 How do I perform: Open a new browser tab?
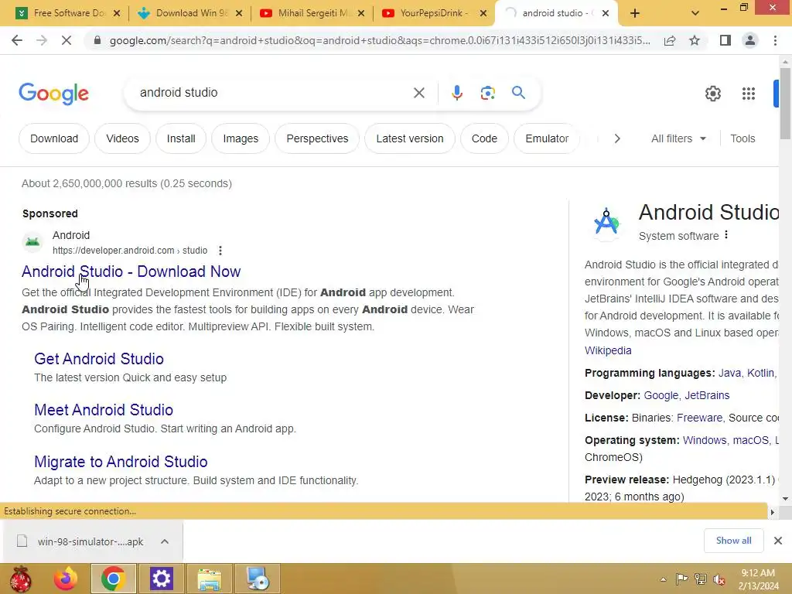[x=635, y=13]
